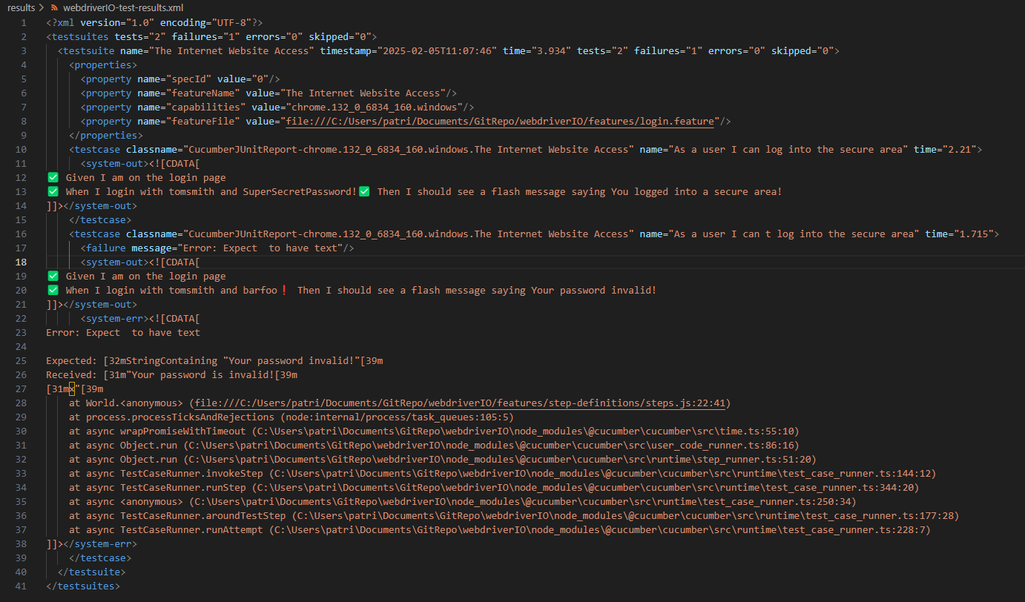The image size is (1025, 602).
Task: Click line number 41 in the gutter
Action: 21,586
